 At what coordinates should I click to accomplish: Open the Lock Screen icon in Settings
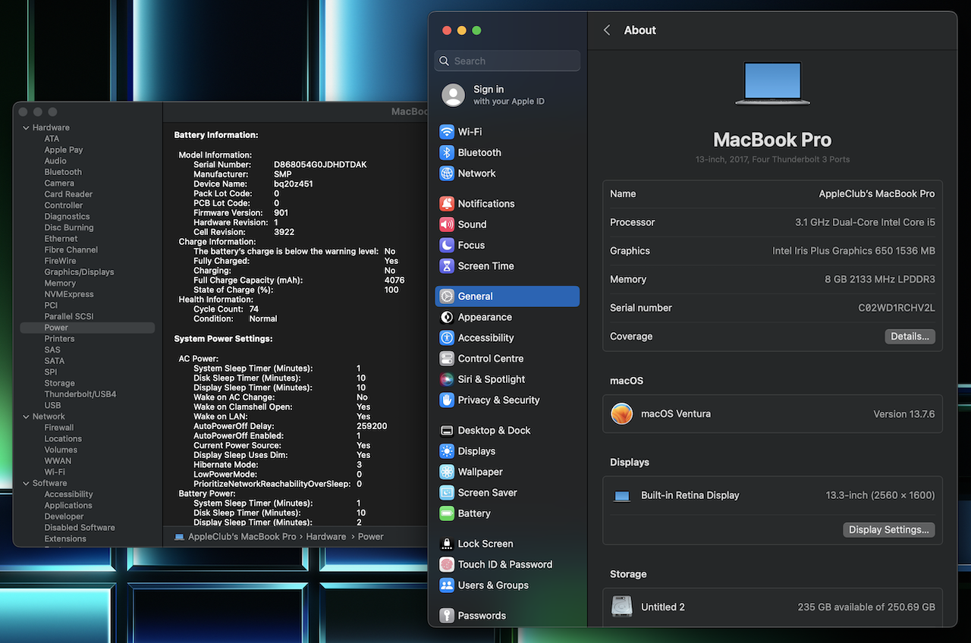pos(447,544)
